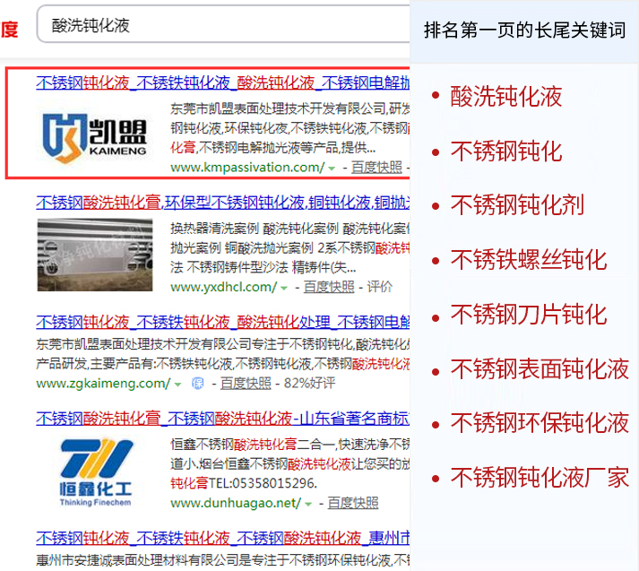Click the snippet text 恒鑫不锈钢酸洗钝化膏二合一
This screenshot has height=571, width=639.
click(x=252, y=444)
